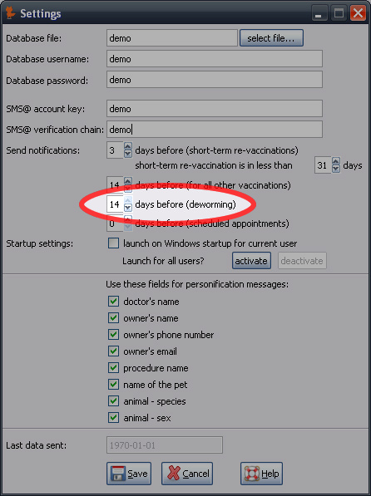Focus the Database username input field
Screen dimensions: 371x496
[215, 59]
